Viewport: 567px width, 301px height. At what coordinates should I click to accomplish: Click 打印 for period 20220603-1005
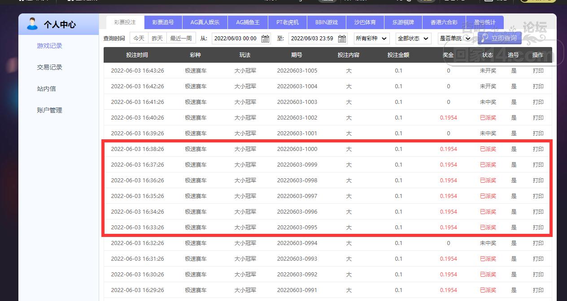click(538, 71)
